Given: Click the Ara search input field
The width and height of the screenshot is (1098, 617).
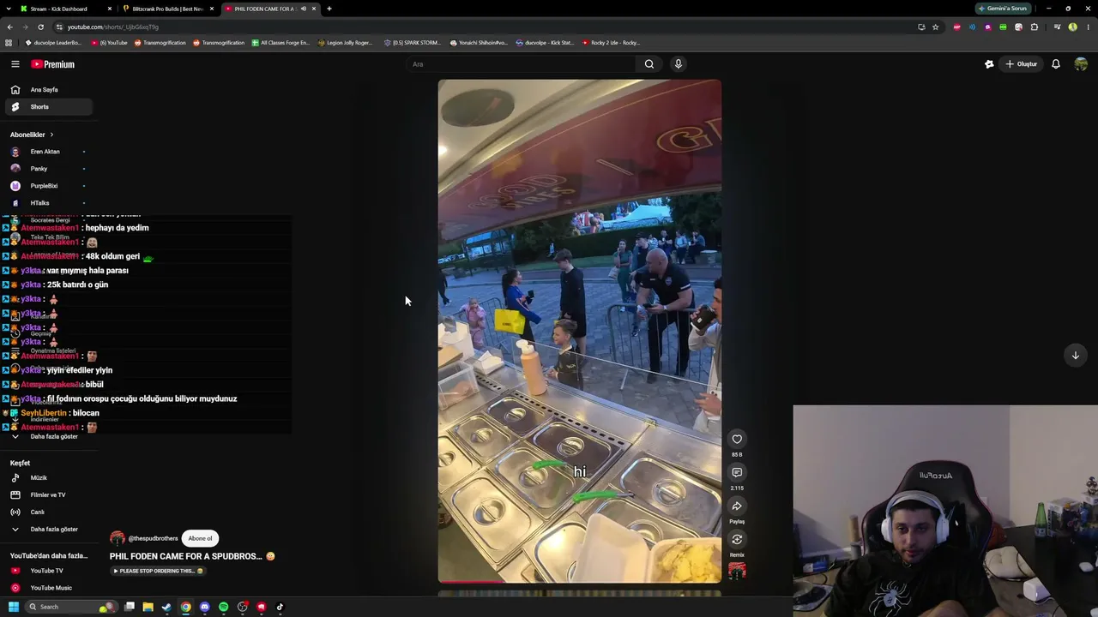Looking at the screenshot, I should (x=521, y=64).
